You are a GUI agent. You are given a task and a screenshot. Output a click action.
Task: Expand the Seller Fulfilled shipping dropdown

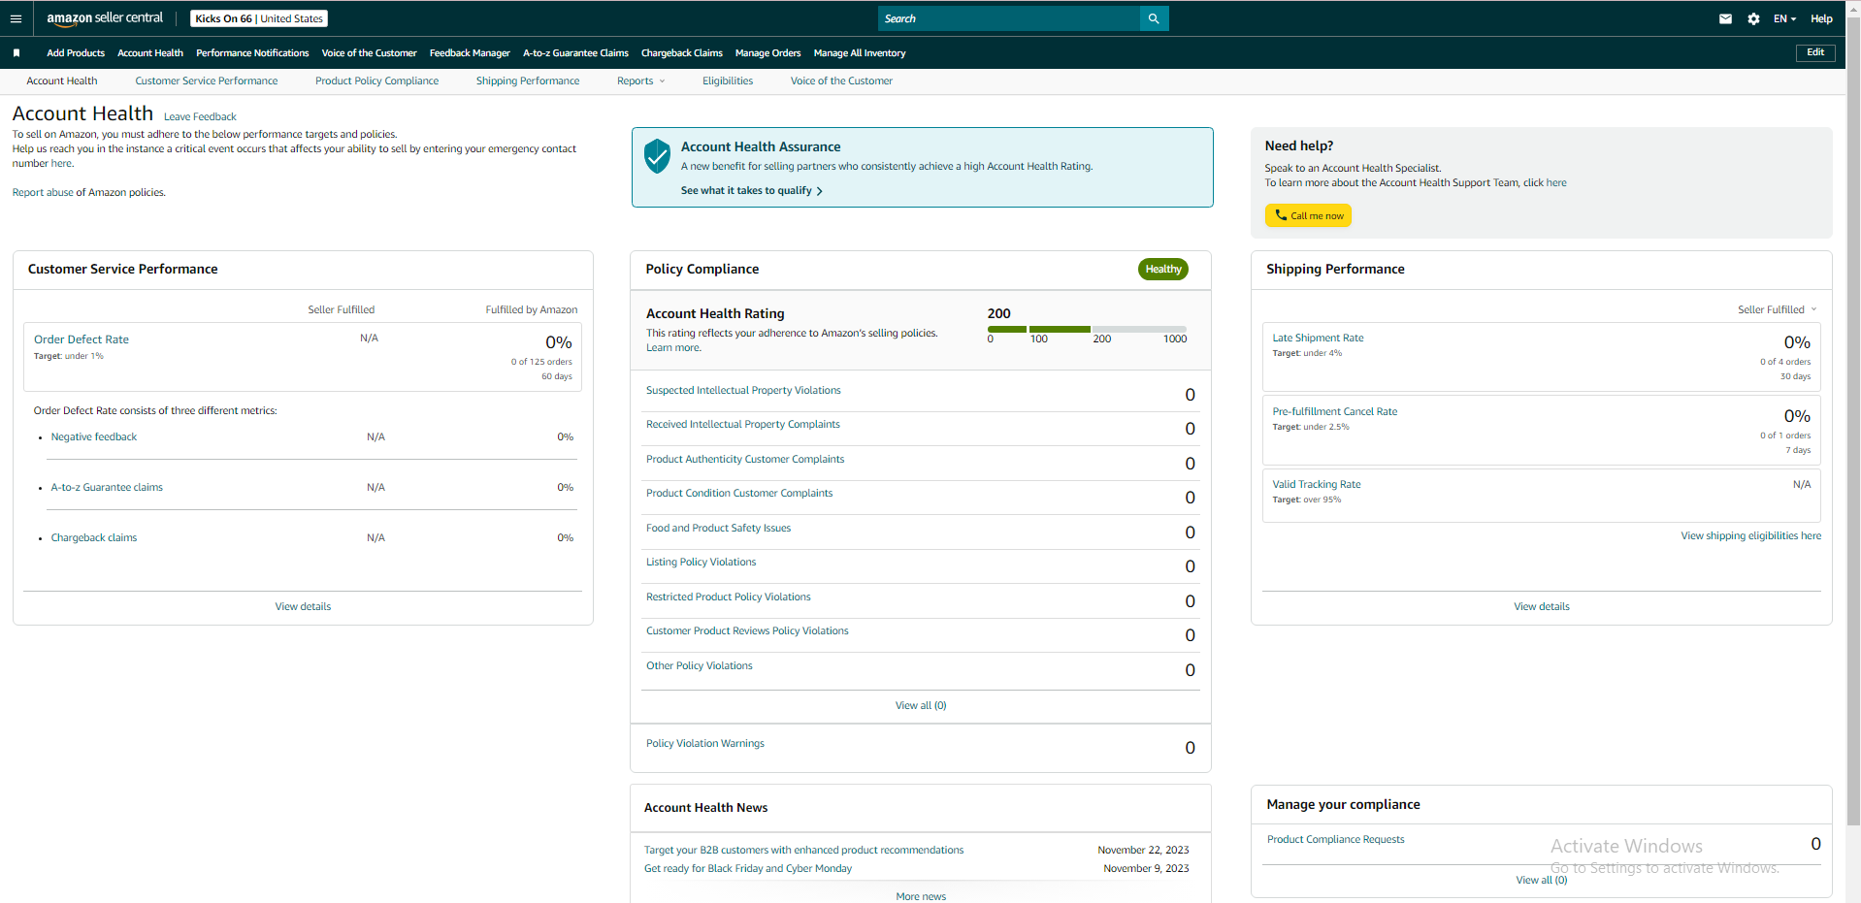(x=1777, y=309)
